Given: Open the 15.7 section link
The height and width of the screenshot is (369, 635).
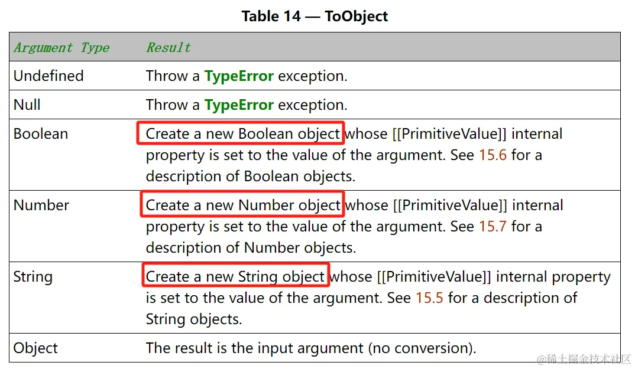Looking at the screenshot, I should tap(493, 226).
